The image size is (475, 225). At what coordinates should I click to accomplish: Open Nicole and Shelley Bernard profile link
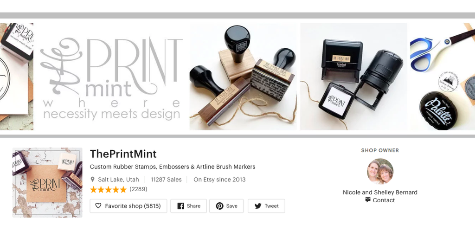(380, 193)
